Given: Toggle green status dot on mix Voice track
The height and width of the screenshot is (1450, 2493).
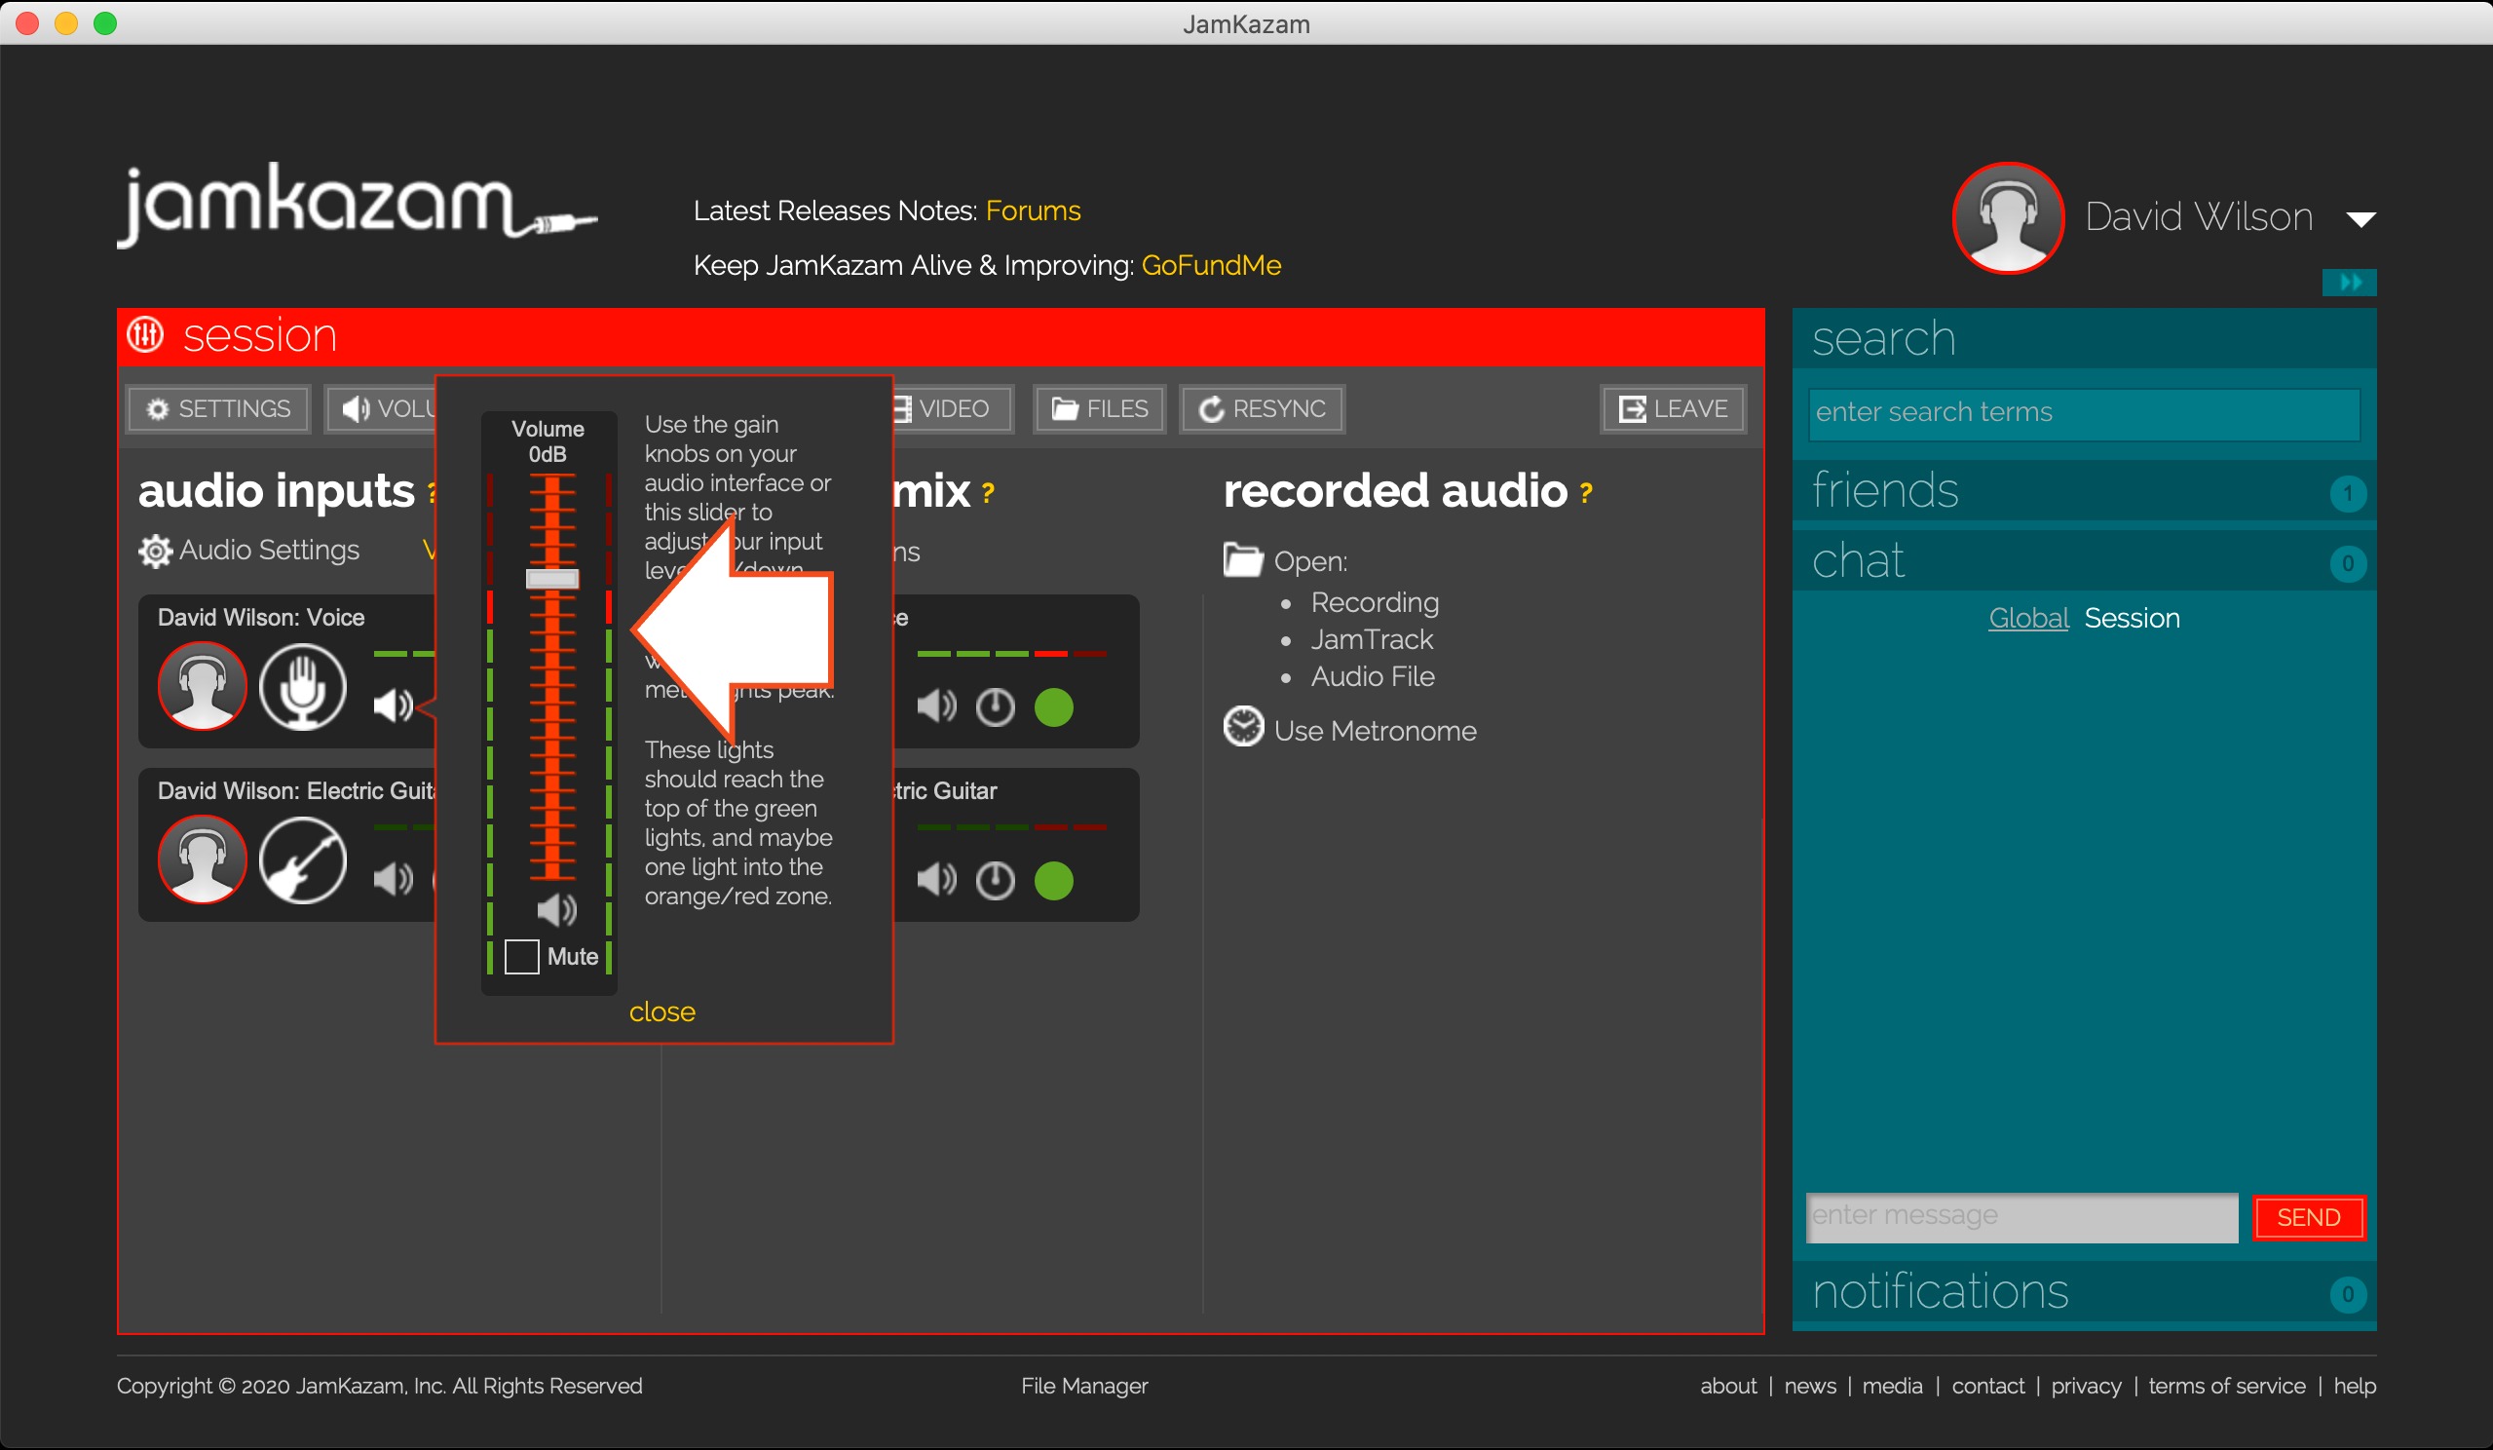Looking at the screenshot, I should click(1053, 706).
